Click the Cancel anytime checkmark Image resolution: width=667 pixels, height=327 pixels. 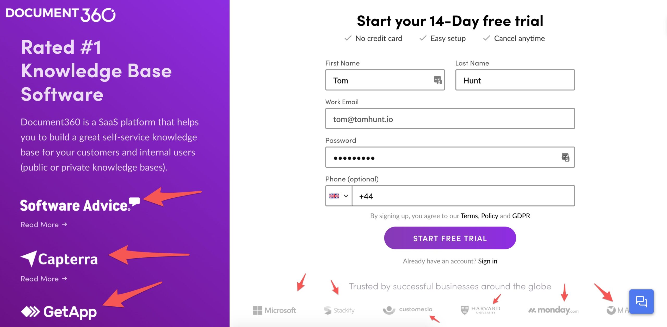(486, 38)
